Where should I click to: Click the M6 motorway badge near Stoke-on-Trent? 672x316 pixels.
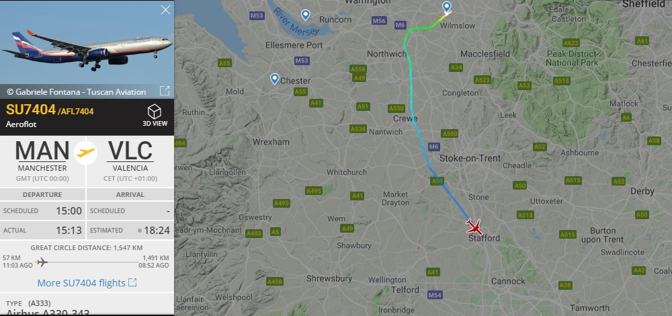(433, 147)
